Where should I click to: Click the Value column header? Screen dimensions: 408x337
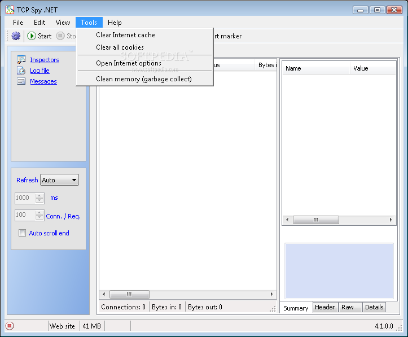point(372,68)
